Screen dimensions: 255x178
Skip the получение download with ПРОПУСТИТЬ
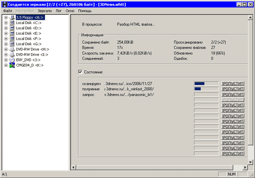click(x=233, y=89)
